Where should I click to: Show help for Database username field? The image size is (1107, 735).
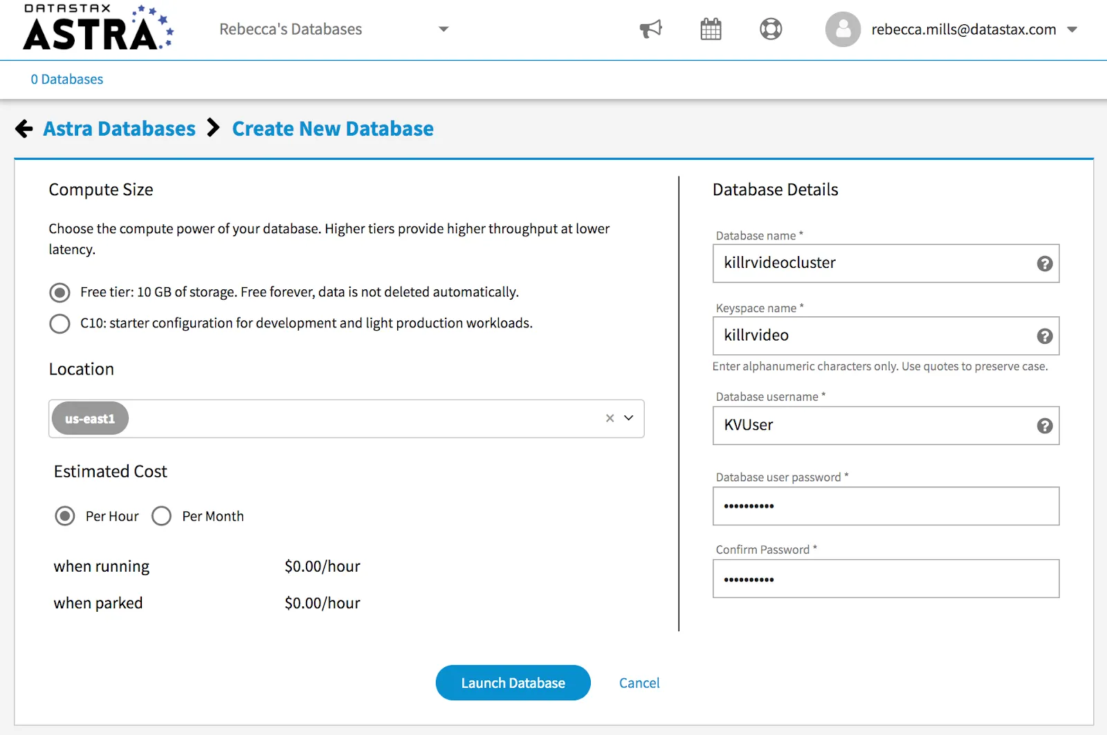[1045, 426]
